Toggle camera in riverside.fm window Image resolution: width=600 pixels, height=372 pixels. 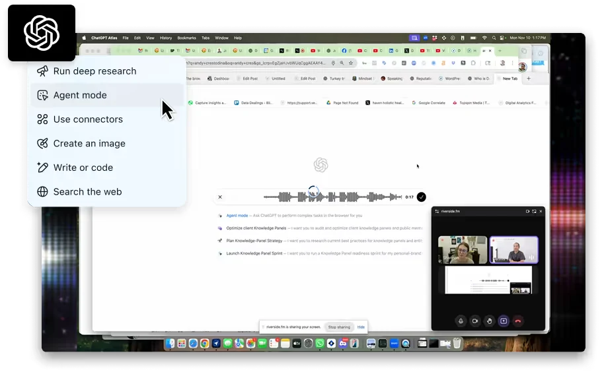tap(475, 321)
